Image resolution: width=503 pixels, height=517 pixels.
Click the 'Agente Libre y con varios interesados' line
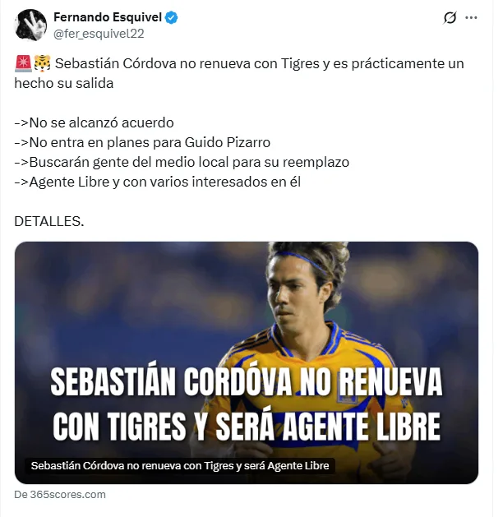click(158, 182)
